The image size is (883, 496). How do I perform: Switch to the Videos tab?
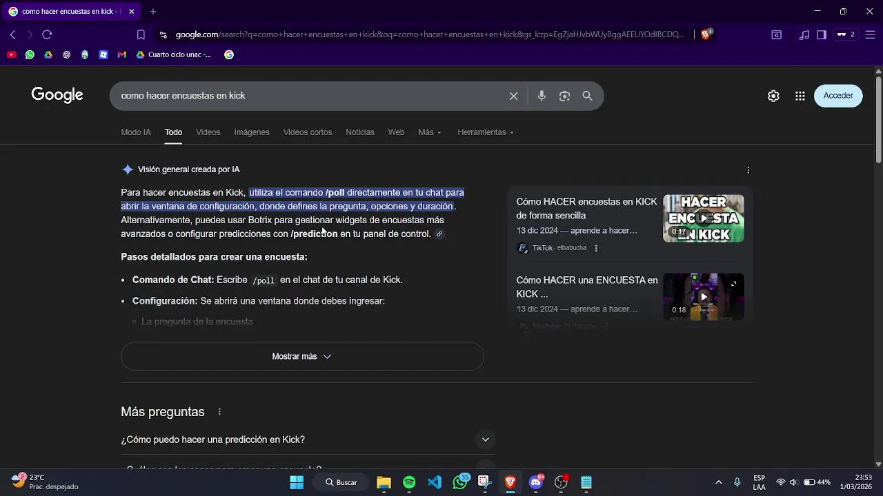click(x=208, y=132)
